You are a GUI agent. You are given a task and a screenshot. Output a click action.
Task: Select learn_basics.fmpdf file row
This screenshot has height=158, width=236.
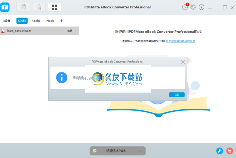(40, 31)
